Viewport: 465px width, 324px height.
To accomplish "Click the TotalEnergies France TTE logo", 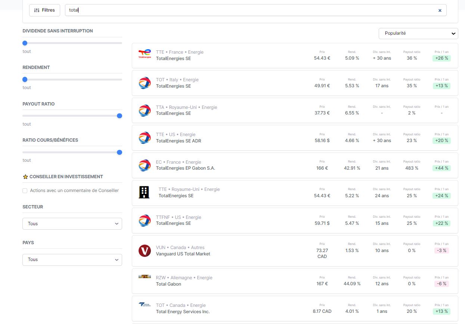I will tap(145, 54).
